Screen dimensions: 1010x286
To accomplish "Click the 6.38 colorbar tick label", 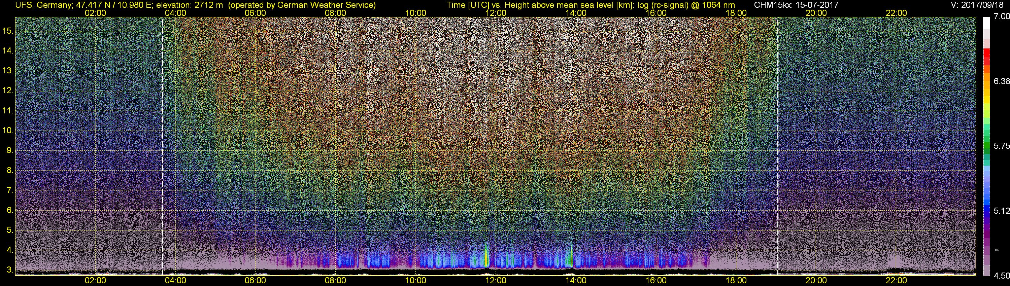I will pyautogui.click(x=1002, y=81).
